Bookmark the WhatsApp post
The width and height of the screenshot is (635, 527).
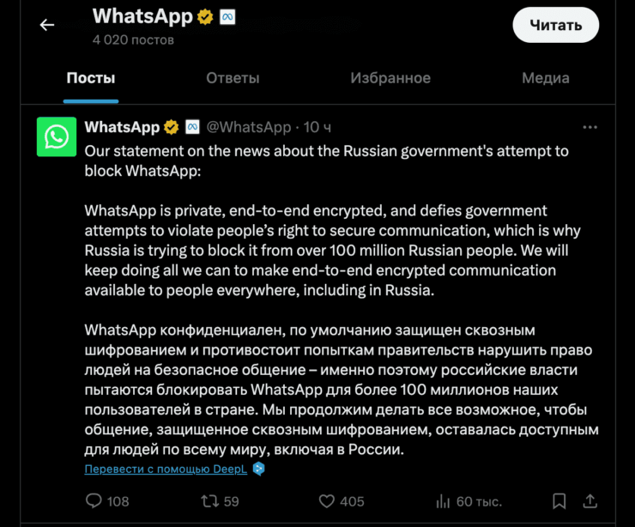point(559,500)
